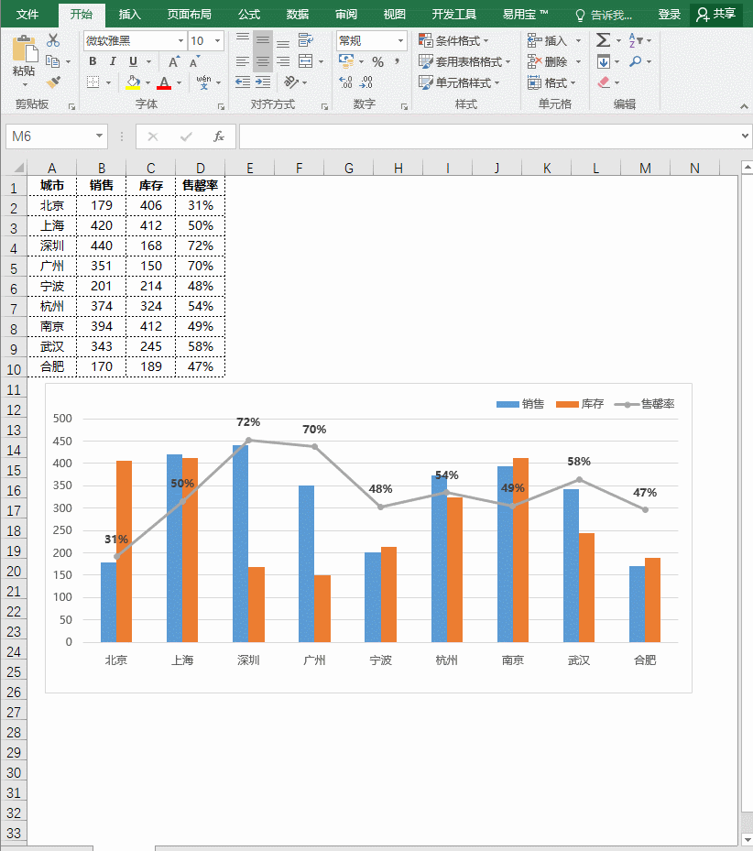
Task: Decrease font size with small A
Action: (x=194, y=62)
